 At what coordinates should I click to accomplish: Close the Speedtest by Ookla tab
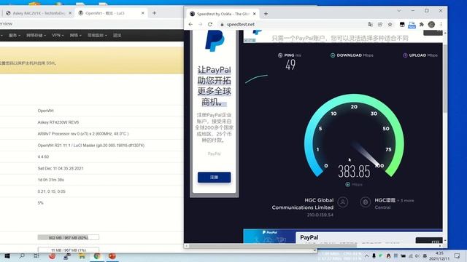[x=255, y=14]
